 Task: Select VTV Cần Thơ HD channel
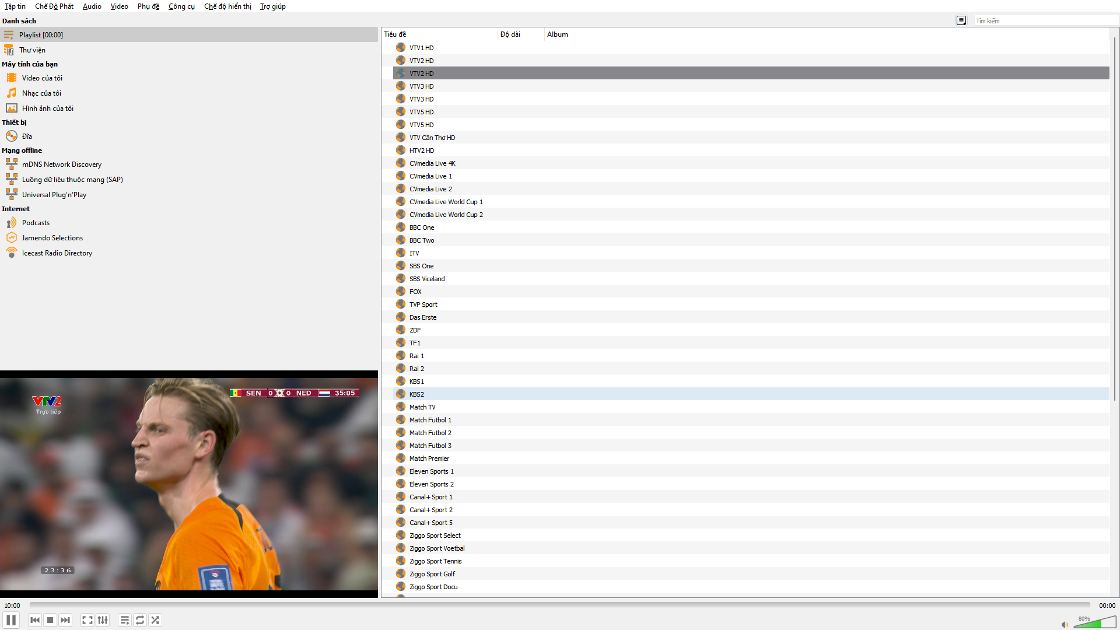click(x=751, y=138)
